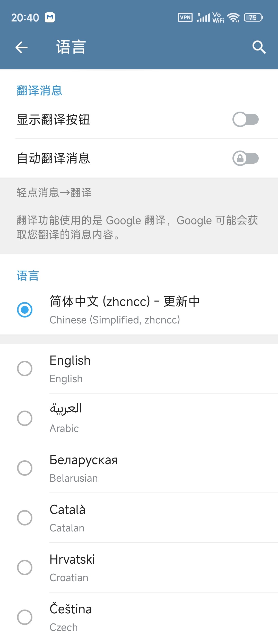Tap the battery indicator icon
This screenshot has height=634, width=278.
coord(254,18)
